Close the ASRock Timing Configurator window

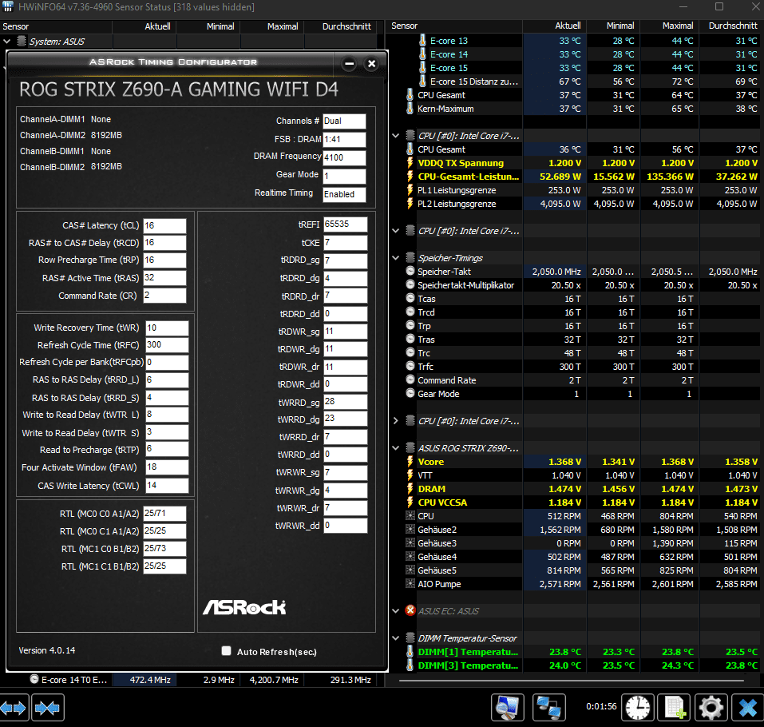click(371, 63)
